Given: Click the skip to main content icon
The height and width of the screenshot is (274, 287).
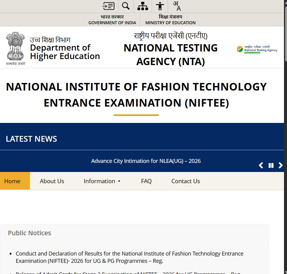Looking at the screenshot, I should [x=108, y=6].
